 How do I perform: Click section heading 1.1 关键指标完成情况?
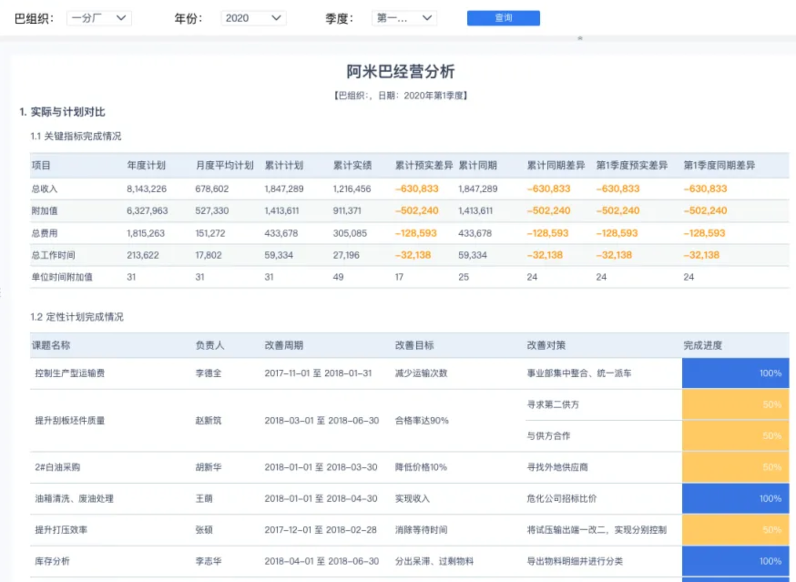(x=78, y=136)
